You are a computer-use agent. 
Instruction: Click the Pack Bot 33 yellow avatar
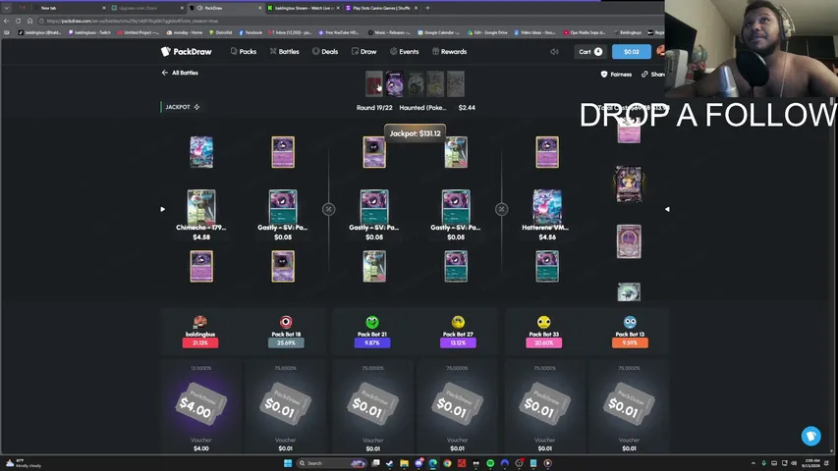pyautogui.click(x=544, y=322)
